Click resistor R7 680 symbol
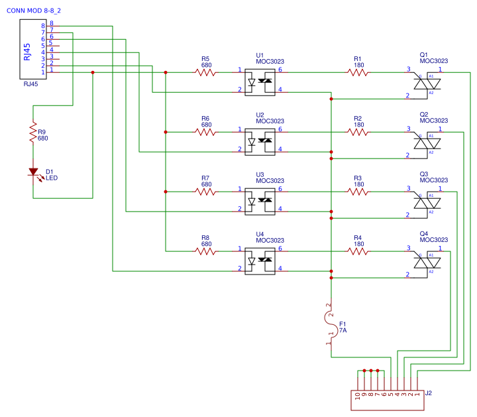Viewport: 477px width, 417px height. click(205, 192)
